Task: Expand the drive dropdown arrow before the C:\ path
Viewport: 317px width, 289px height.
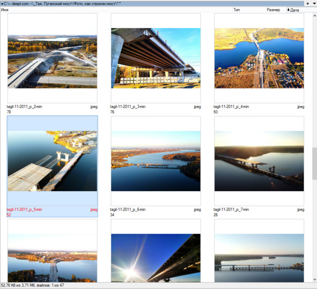Action: (x=2, y=4)
